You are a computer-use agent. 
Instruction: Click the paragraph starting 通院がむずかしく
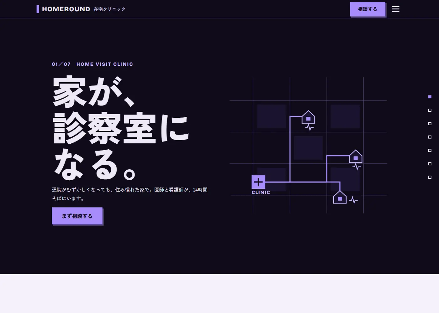[130, 194]
